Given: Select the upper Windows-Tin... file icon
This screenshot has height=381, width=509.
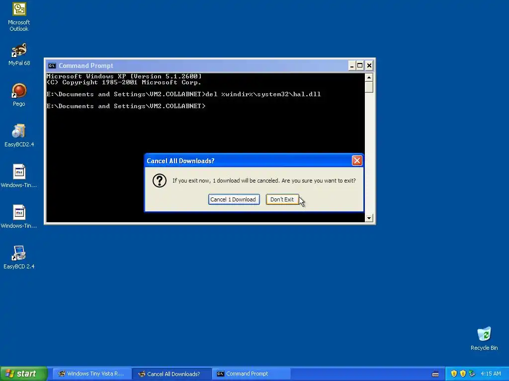Looking at the screenshot, I should pos(19,176).
